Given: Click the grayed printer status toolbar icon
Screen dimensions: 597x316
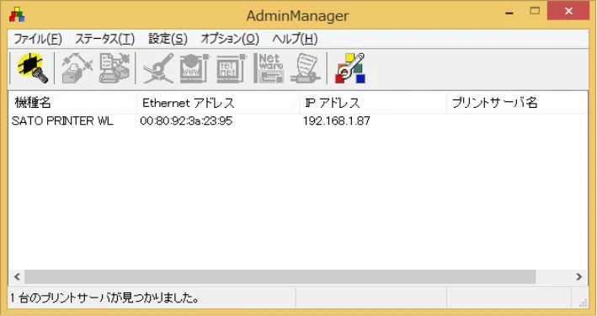Looking at the screenshot, I should tap(77, 68).
